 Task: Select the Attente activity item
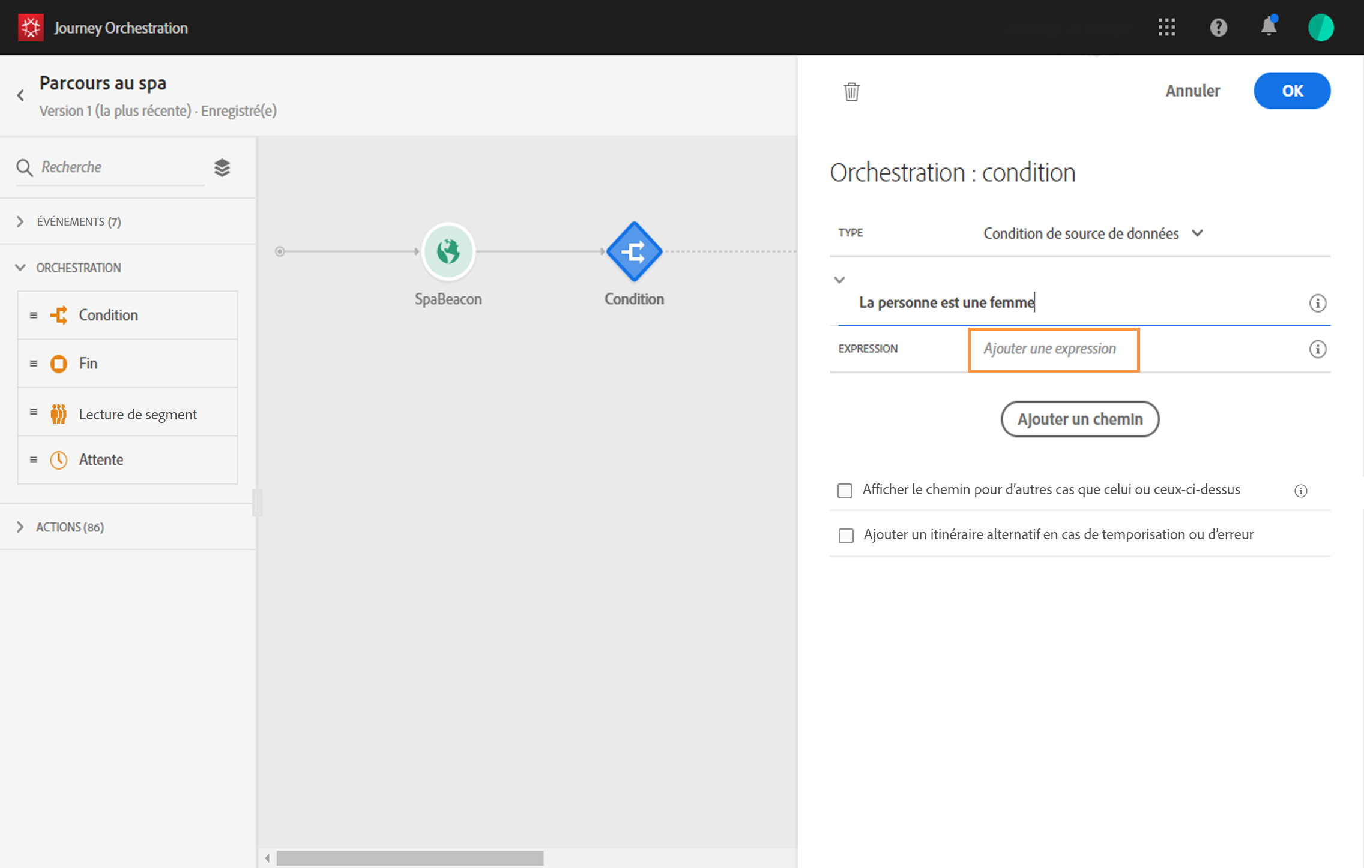tap(101, 459)
